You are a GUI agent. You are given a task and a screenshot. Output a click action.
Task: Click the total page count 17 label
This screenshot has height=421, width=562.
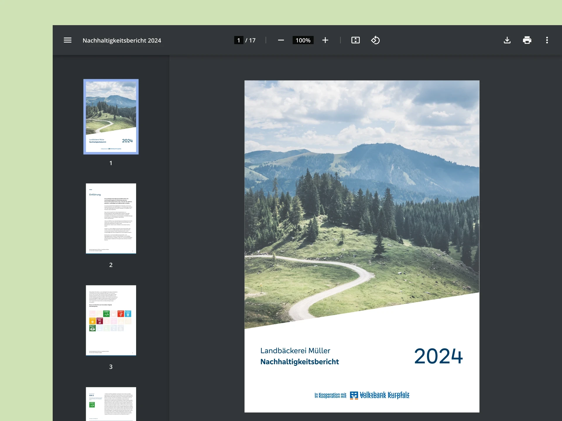[252, 40]
